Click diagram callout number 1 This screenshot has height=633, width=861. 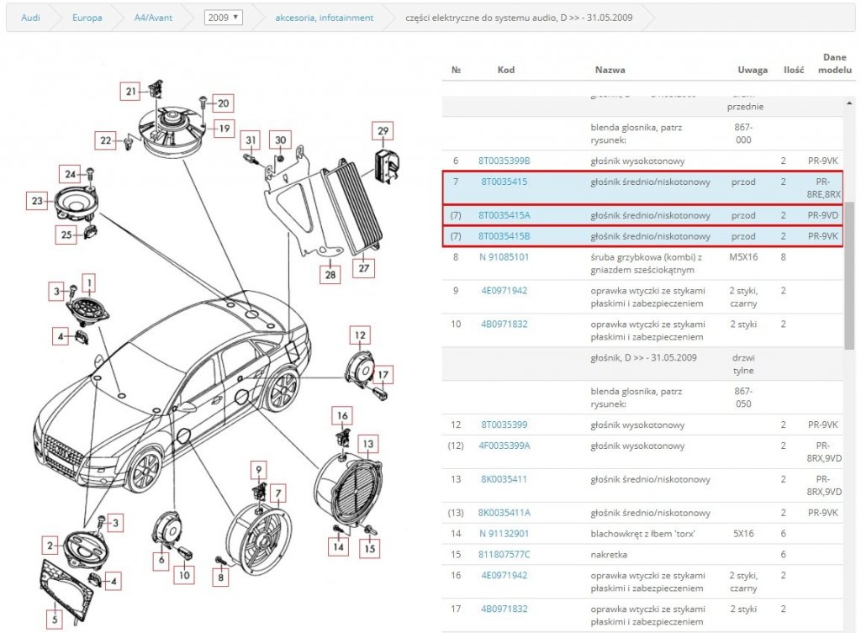pos(89,283)
